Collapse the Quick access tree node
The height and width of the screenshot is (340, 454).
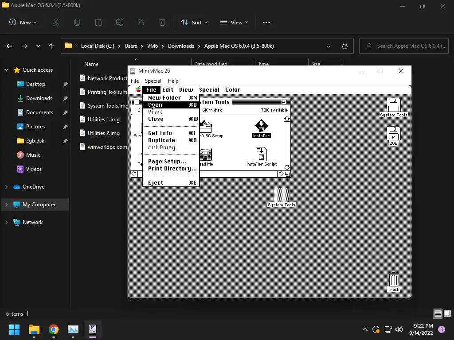pyautogui.click(x=6, y=70)
